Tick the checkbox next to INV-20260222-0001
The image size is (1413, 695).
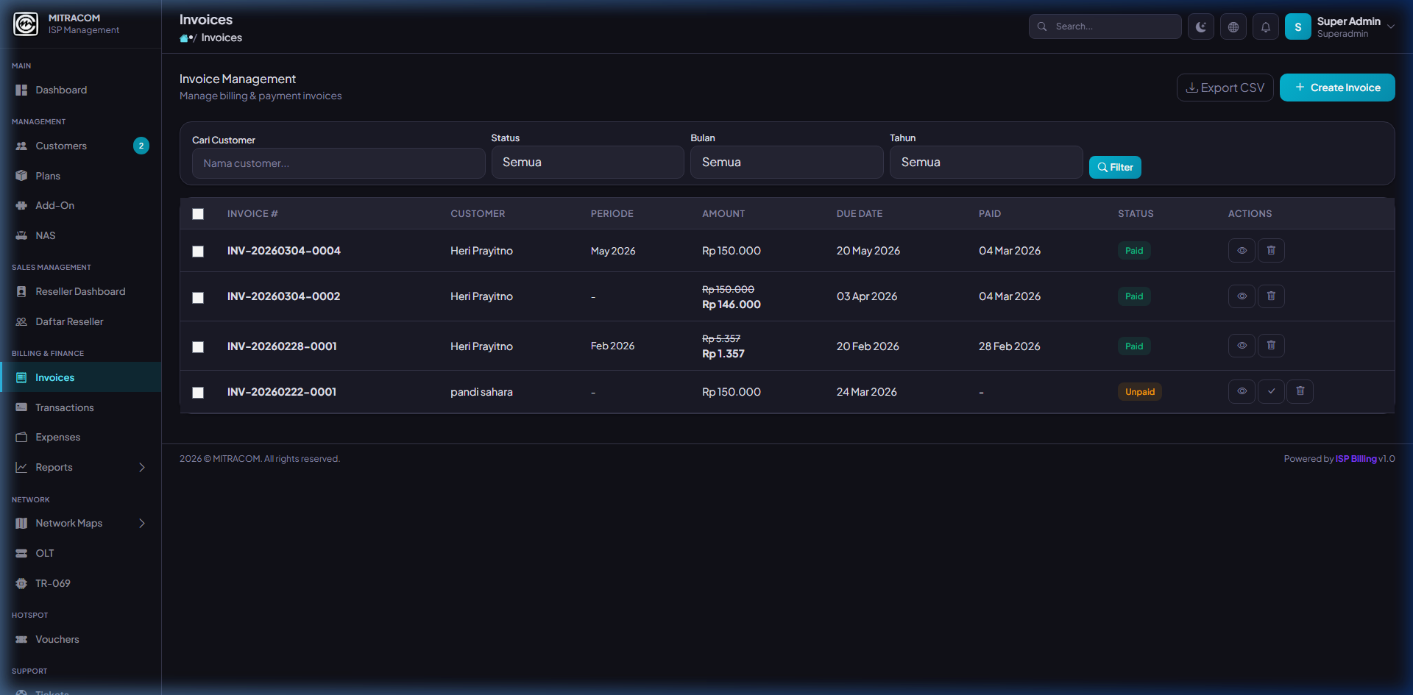point(198,393)
